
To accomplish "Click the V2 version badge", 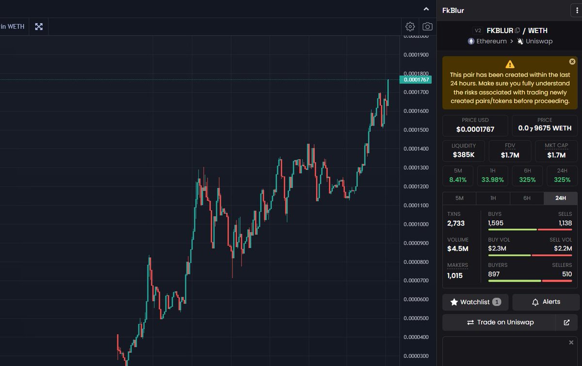I will (x=478, y=31).
